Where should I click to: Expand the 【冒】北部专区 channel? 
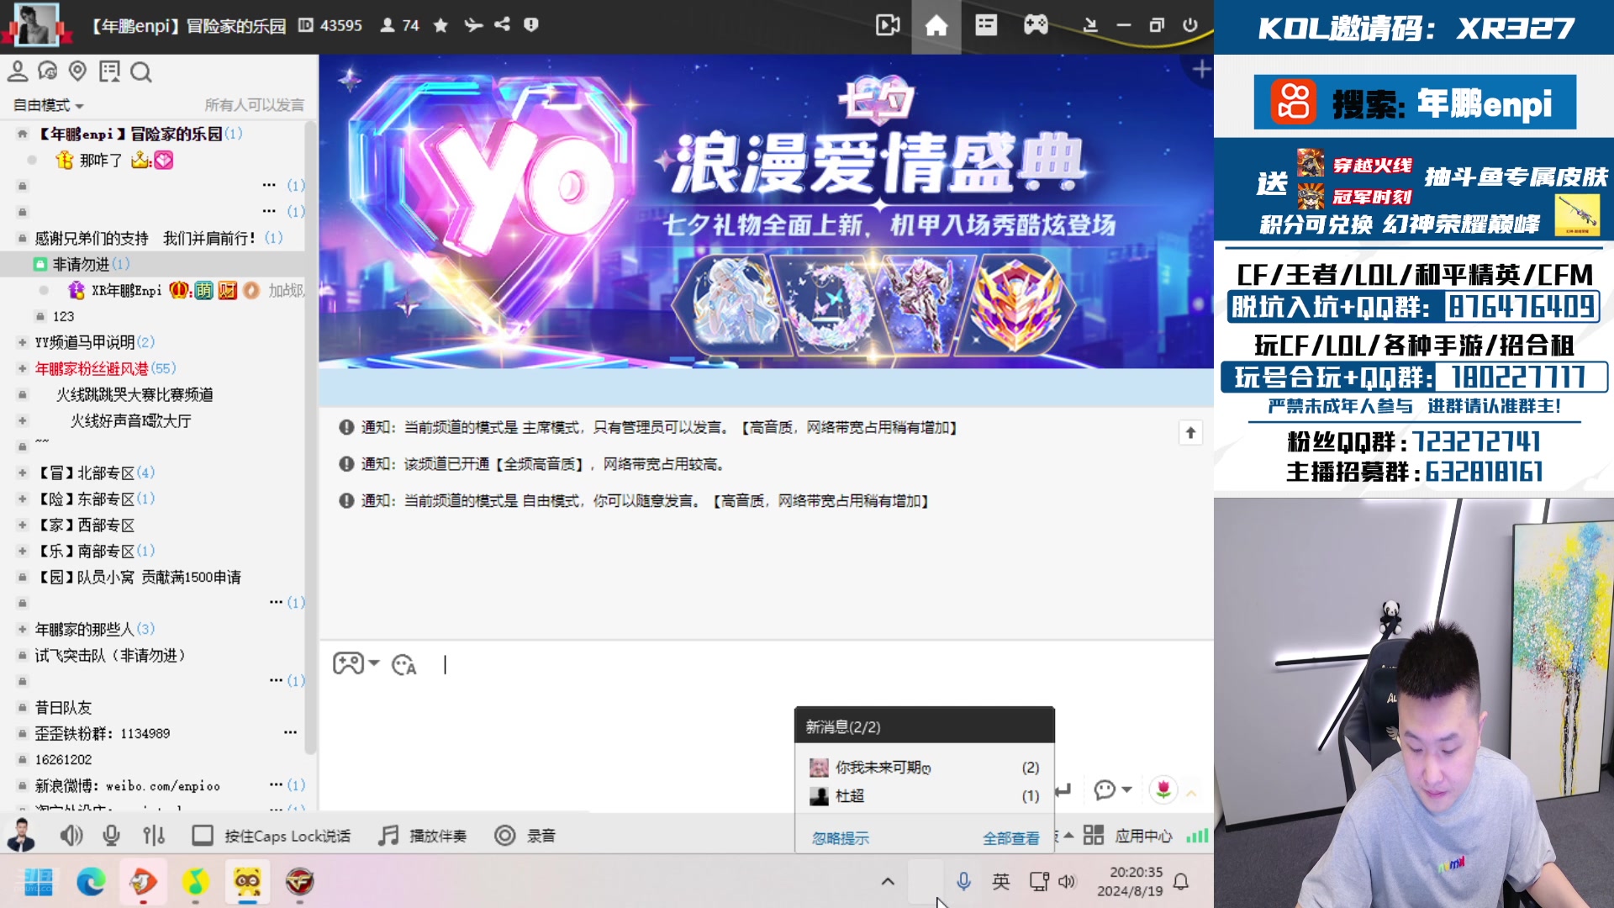click(x=23, y=472)
